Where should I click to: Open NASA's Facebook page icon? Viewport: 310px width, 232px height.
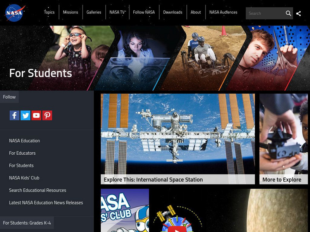(14, 115)
